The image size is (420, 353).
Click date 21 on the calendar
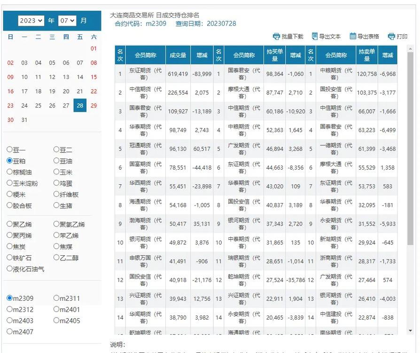tap(79, 91)
